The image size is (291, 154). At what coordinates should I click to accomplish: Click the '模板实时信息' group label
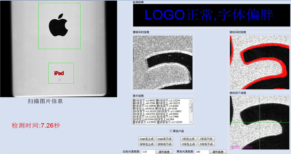click(141, 32)
